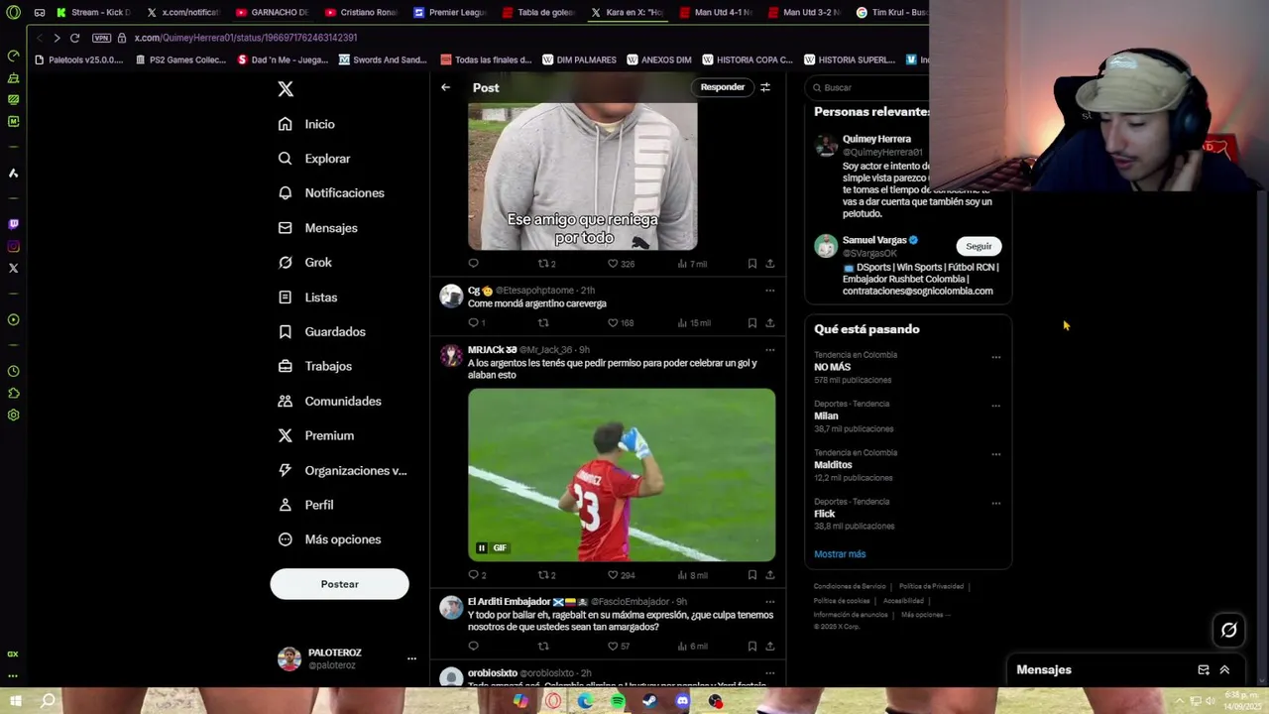This screenshot has width=1269, height=714.
Task: Bookmark the Mr_Jack_36 GIF post
Action: pos(751,574)
